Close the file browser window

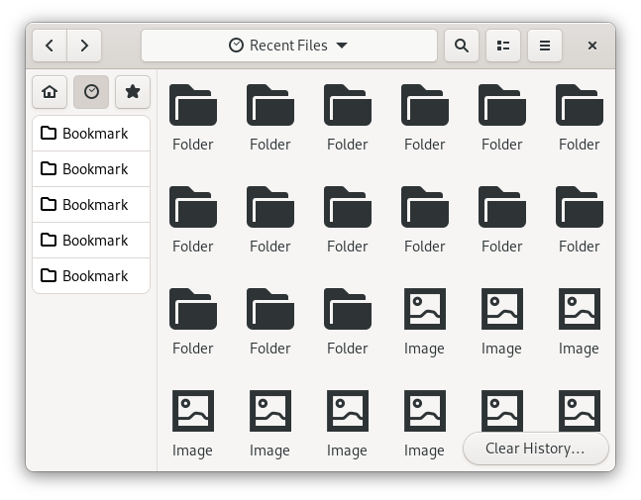tap(591, 46)
